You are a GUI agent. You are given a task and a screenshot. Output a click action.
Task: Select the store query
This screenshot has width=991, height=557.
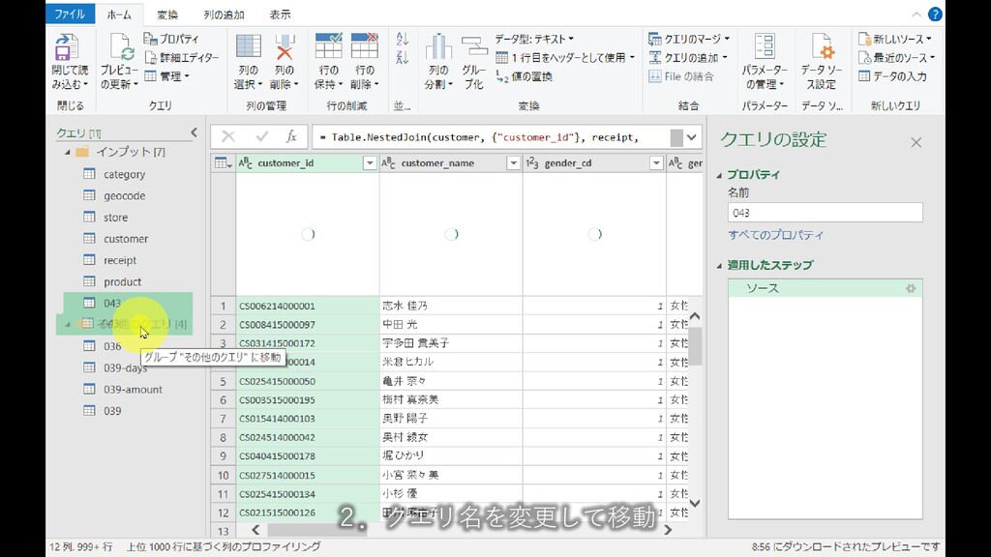point(116,218)
